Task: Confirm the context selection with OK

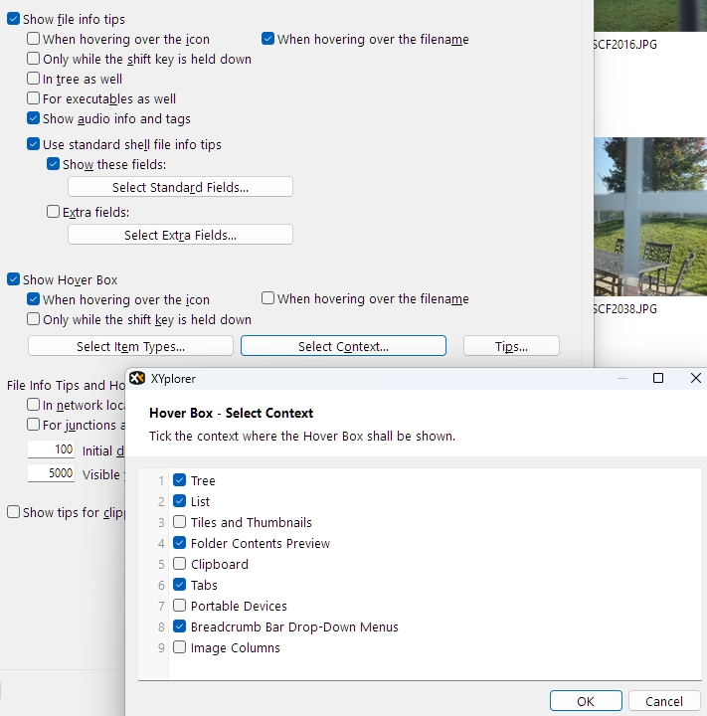Action: click(586, 701)
